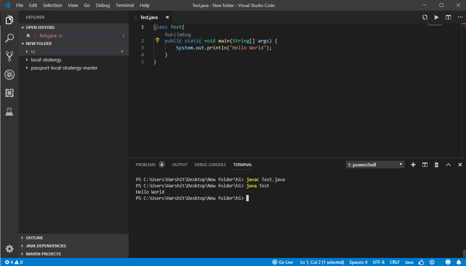The image size is (466, 266).
Task: Click the terminal prompt input area
Action: (x=247, y=198)
